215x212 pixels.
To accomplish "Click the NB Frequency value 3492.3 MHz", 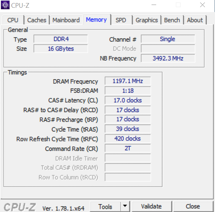I will 168,58.
